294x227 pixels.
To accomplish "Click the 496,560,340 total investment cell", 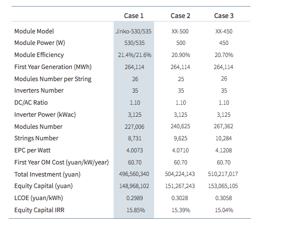I will coord(134,174).
